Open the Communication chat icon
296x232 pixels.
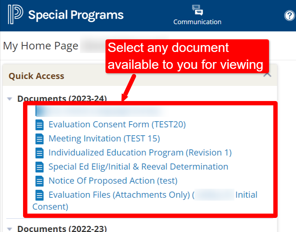point(197,10)
